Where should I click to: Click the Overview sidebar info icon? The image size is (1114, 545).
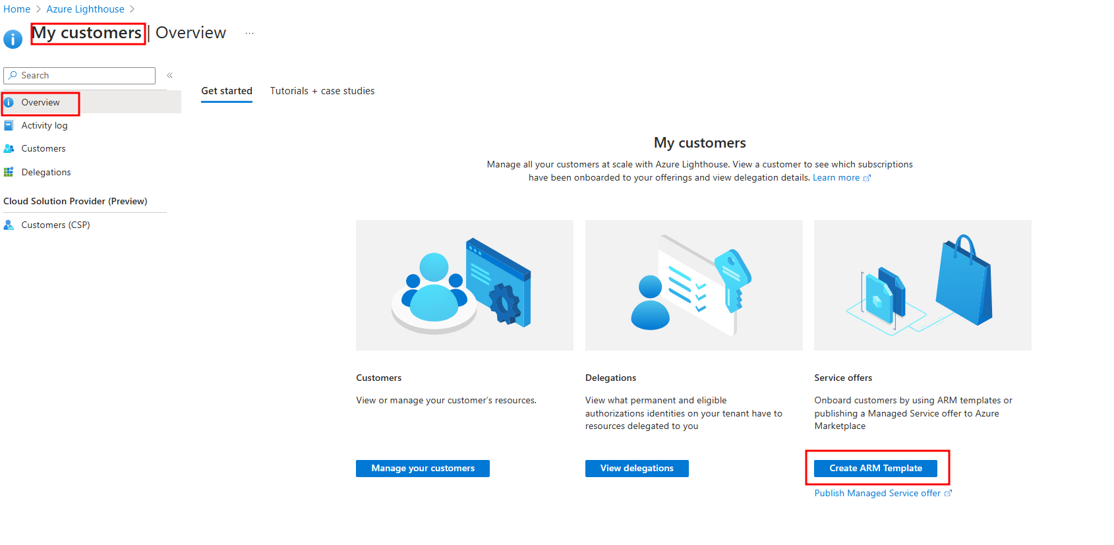[x=9, y=102]
